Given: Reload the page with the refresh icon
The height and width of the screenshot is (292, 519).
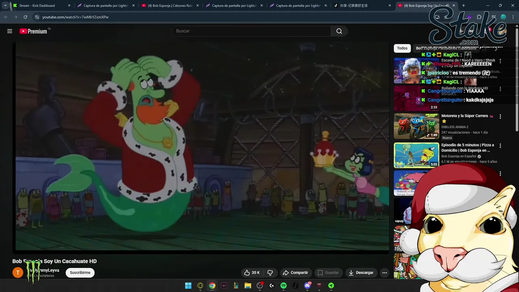Looking at the screenshot, I should point(25,17).
